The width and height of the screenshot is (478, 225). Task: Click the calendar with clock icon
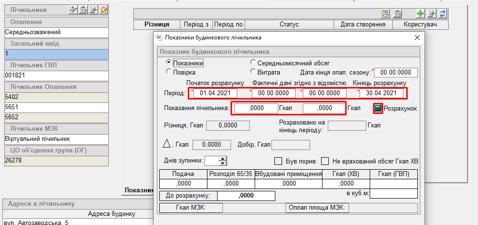coord(385,13)
